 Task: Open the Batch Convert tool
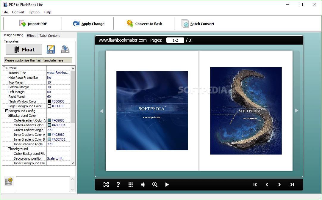pyautogui.click(x=198, y=24)
